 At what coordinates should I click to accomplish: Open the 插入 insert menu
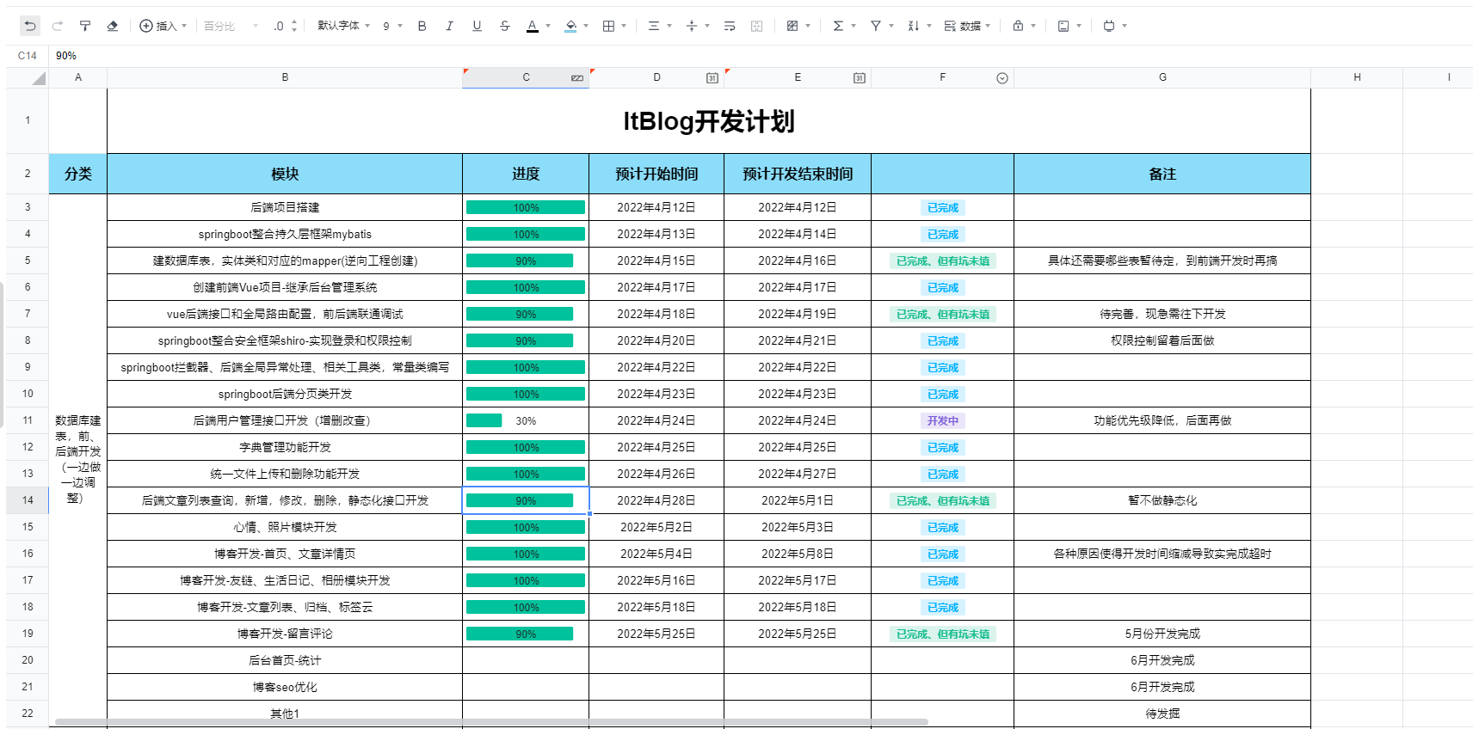[163, 26]
